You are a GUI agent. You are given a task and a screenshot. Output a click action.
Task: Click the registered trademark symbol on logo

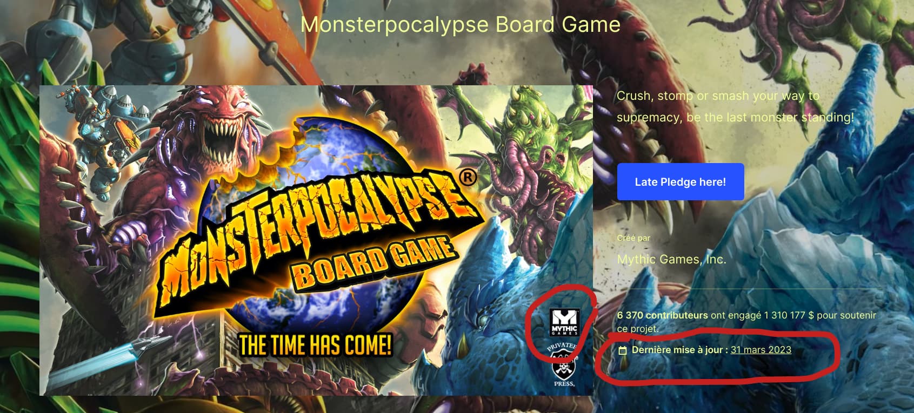tap(468, 177)
